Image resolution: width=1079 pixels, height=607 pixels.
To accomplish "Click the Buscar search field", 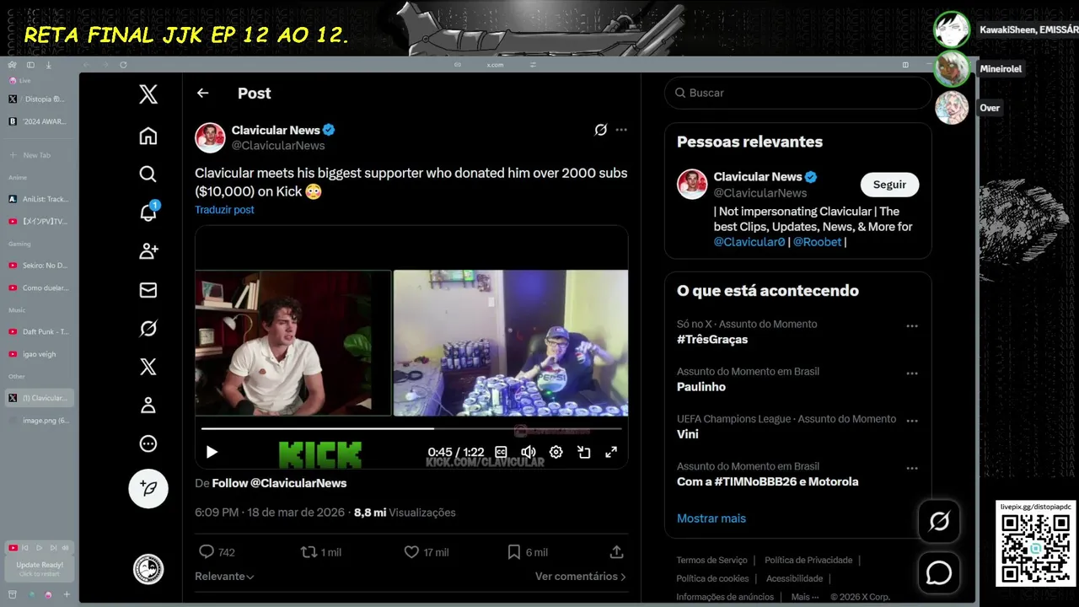I will [x=797, y=93].
